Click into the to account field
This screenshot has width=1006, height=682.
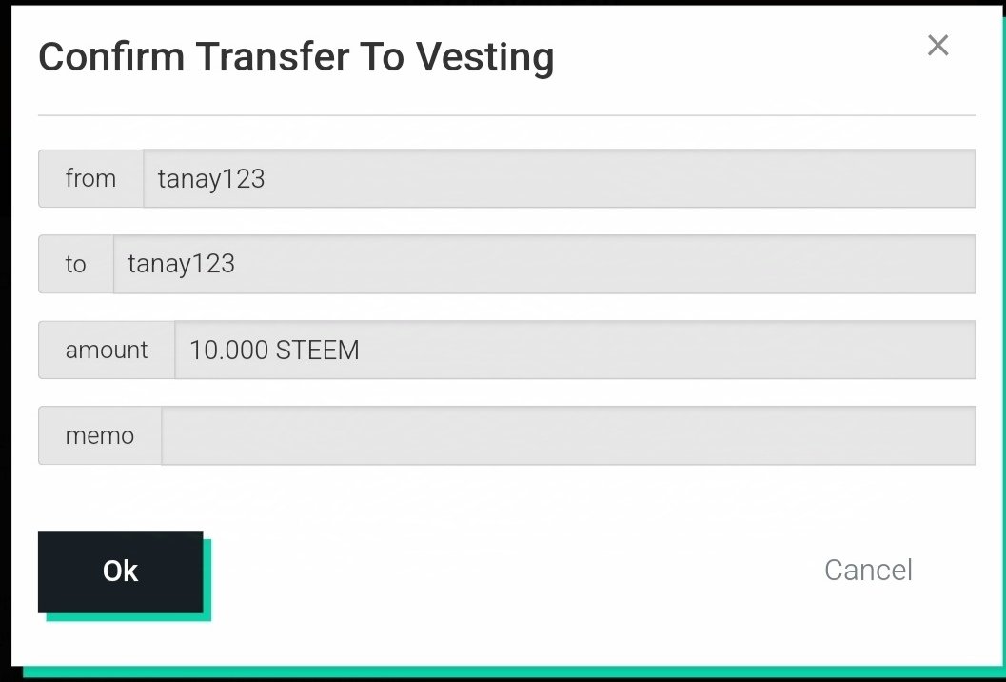coord(544,264)
